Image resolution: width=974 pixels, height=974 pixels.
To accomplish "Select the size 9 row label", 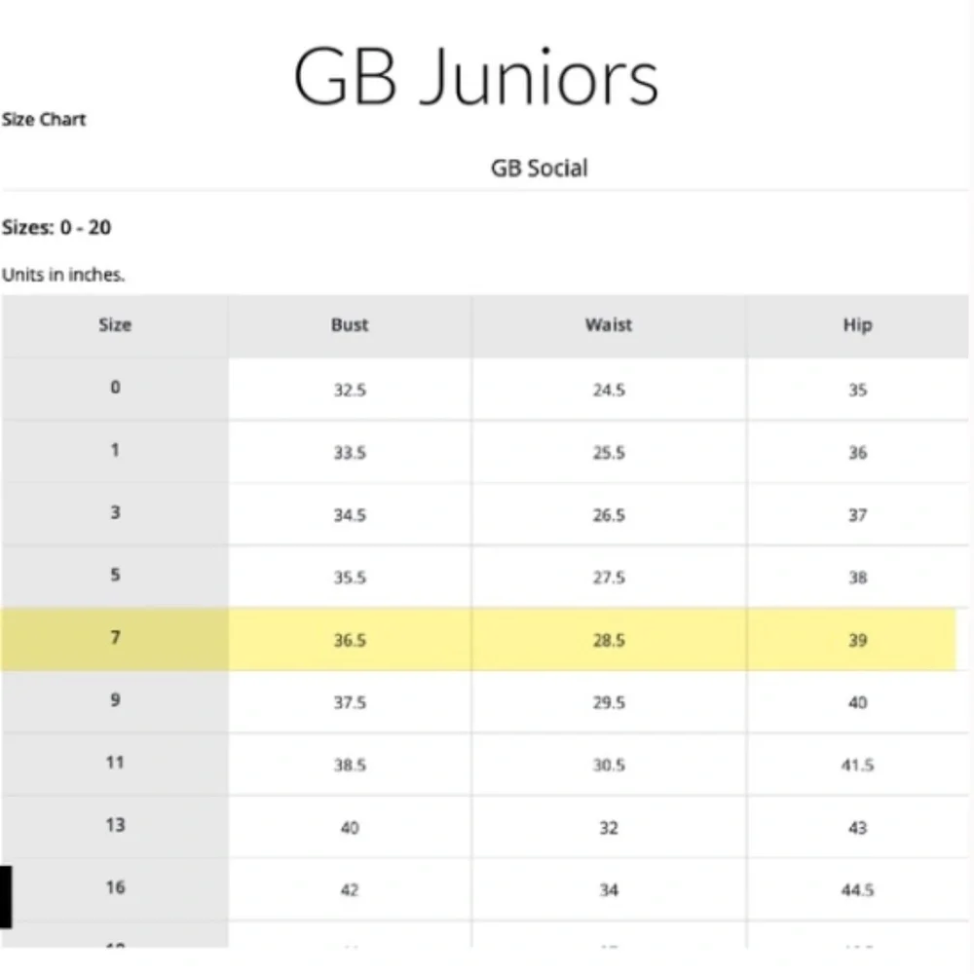I will click(x=115, y=700).
